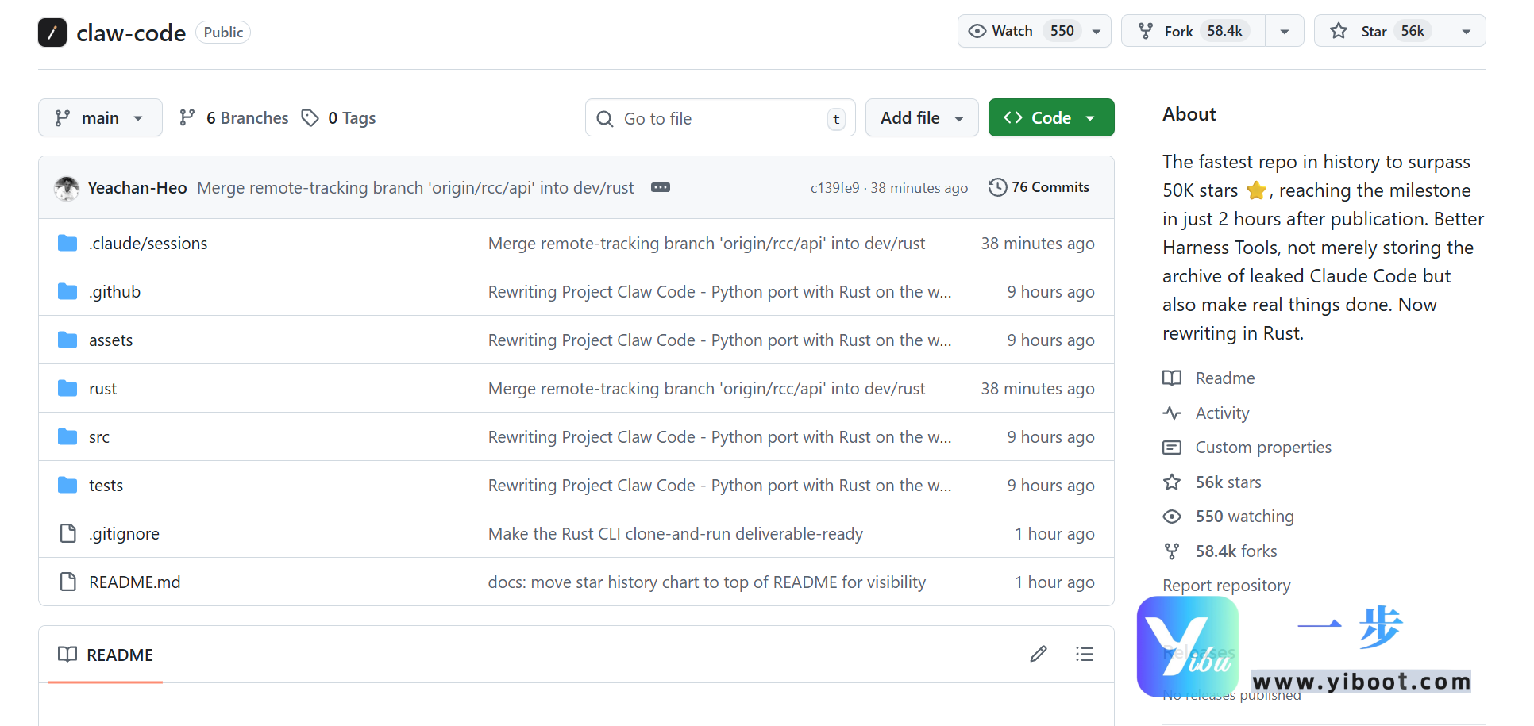Open the green Code dropdown

(1050, 118)
